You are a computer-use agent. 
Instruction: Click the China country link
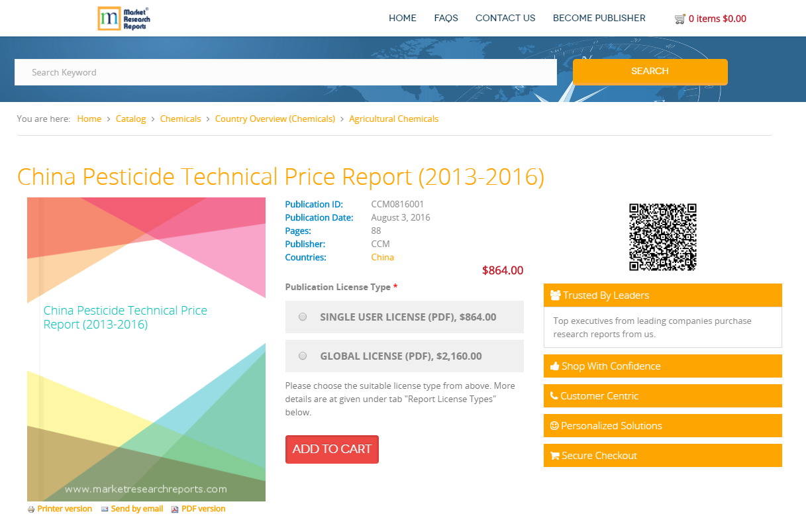[383, 257]
